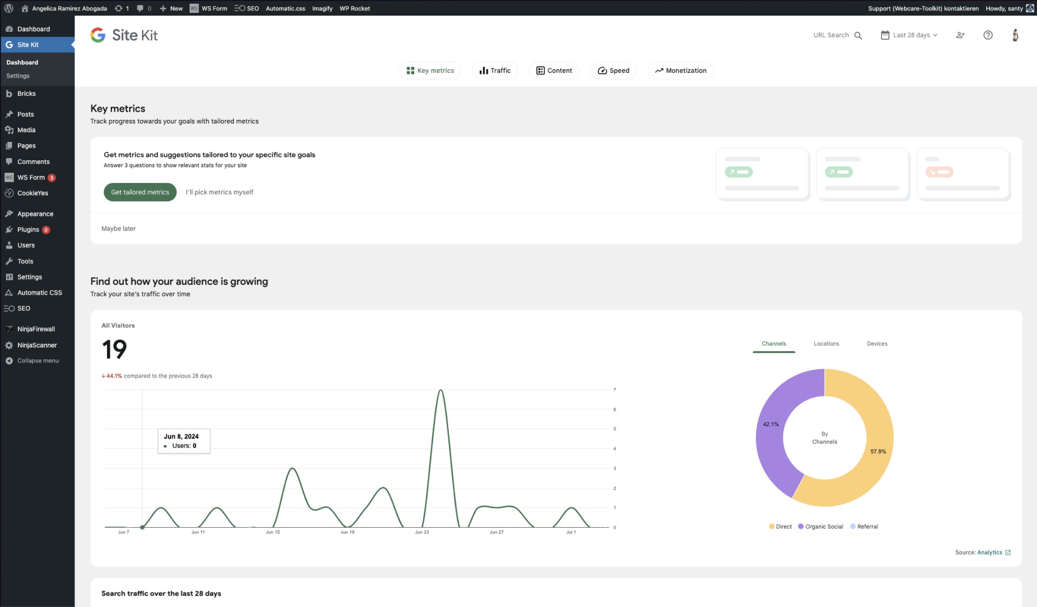Image resolution: width=1037 pixels, height=607 pixels.
Task: Click the Get tailored metrics button
Action: coord(140,192)
